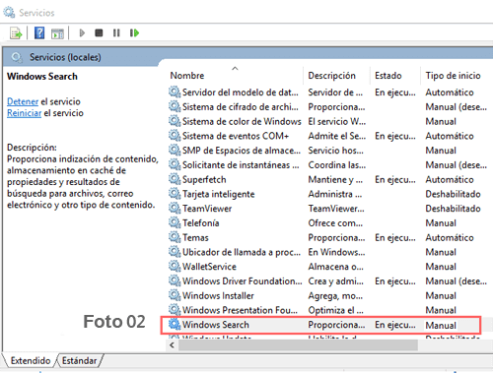Click gear icon of Tarjeta inteligente
The width and height of the screenshot is (493, 373).
[175, 194]
